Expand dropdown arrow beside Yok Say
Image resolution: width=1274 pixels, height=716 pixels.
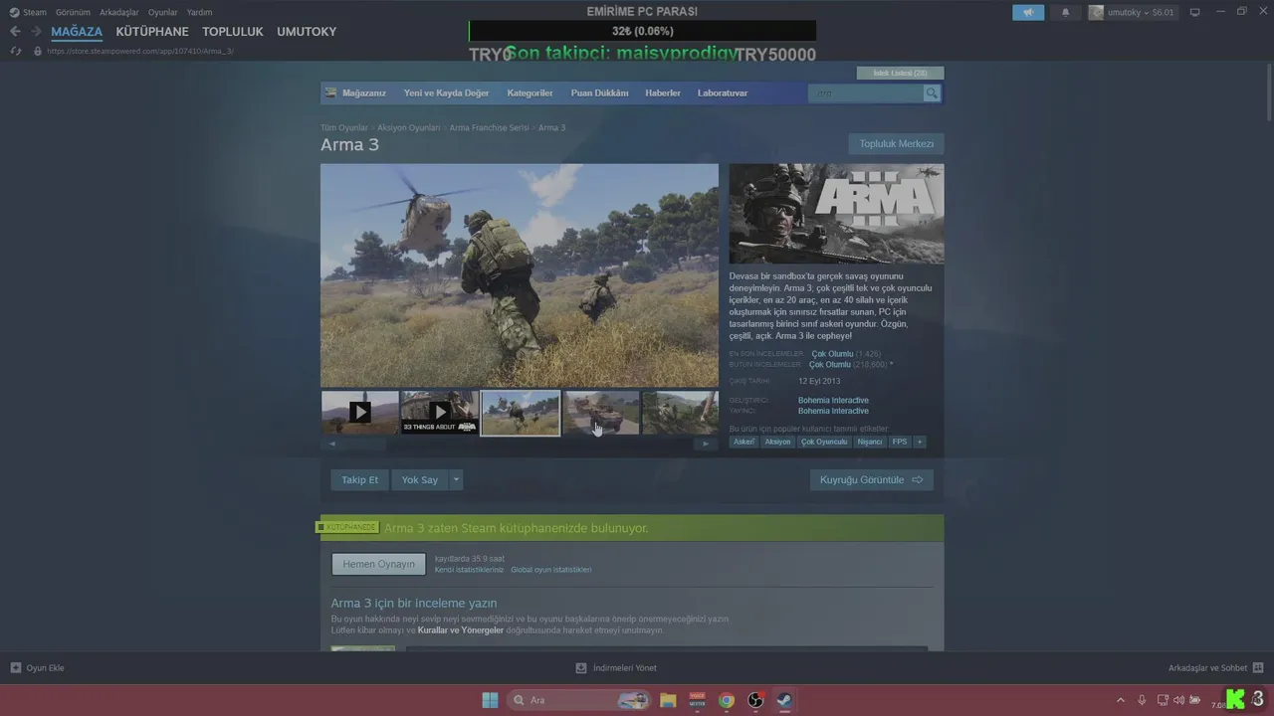tap(456, 479)
